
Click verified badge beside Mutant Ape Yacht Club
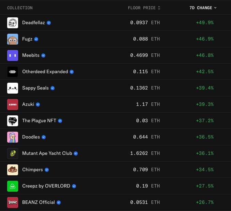tap(76, 153)
